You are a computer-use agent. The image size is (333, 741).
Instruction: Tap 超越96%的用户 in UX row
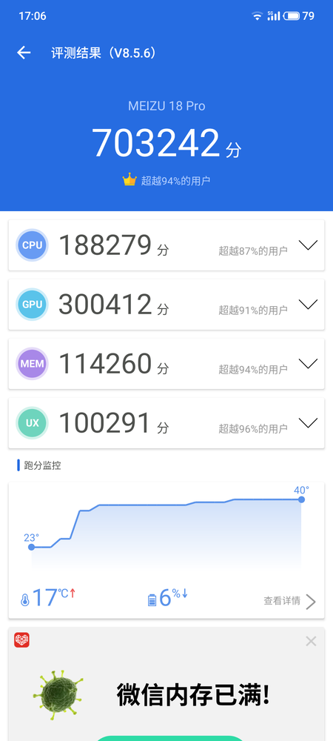pyautogui.click(x=253, y=429)
